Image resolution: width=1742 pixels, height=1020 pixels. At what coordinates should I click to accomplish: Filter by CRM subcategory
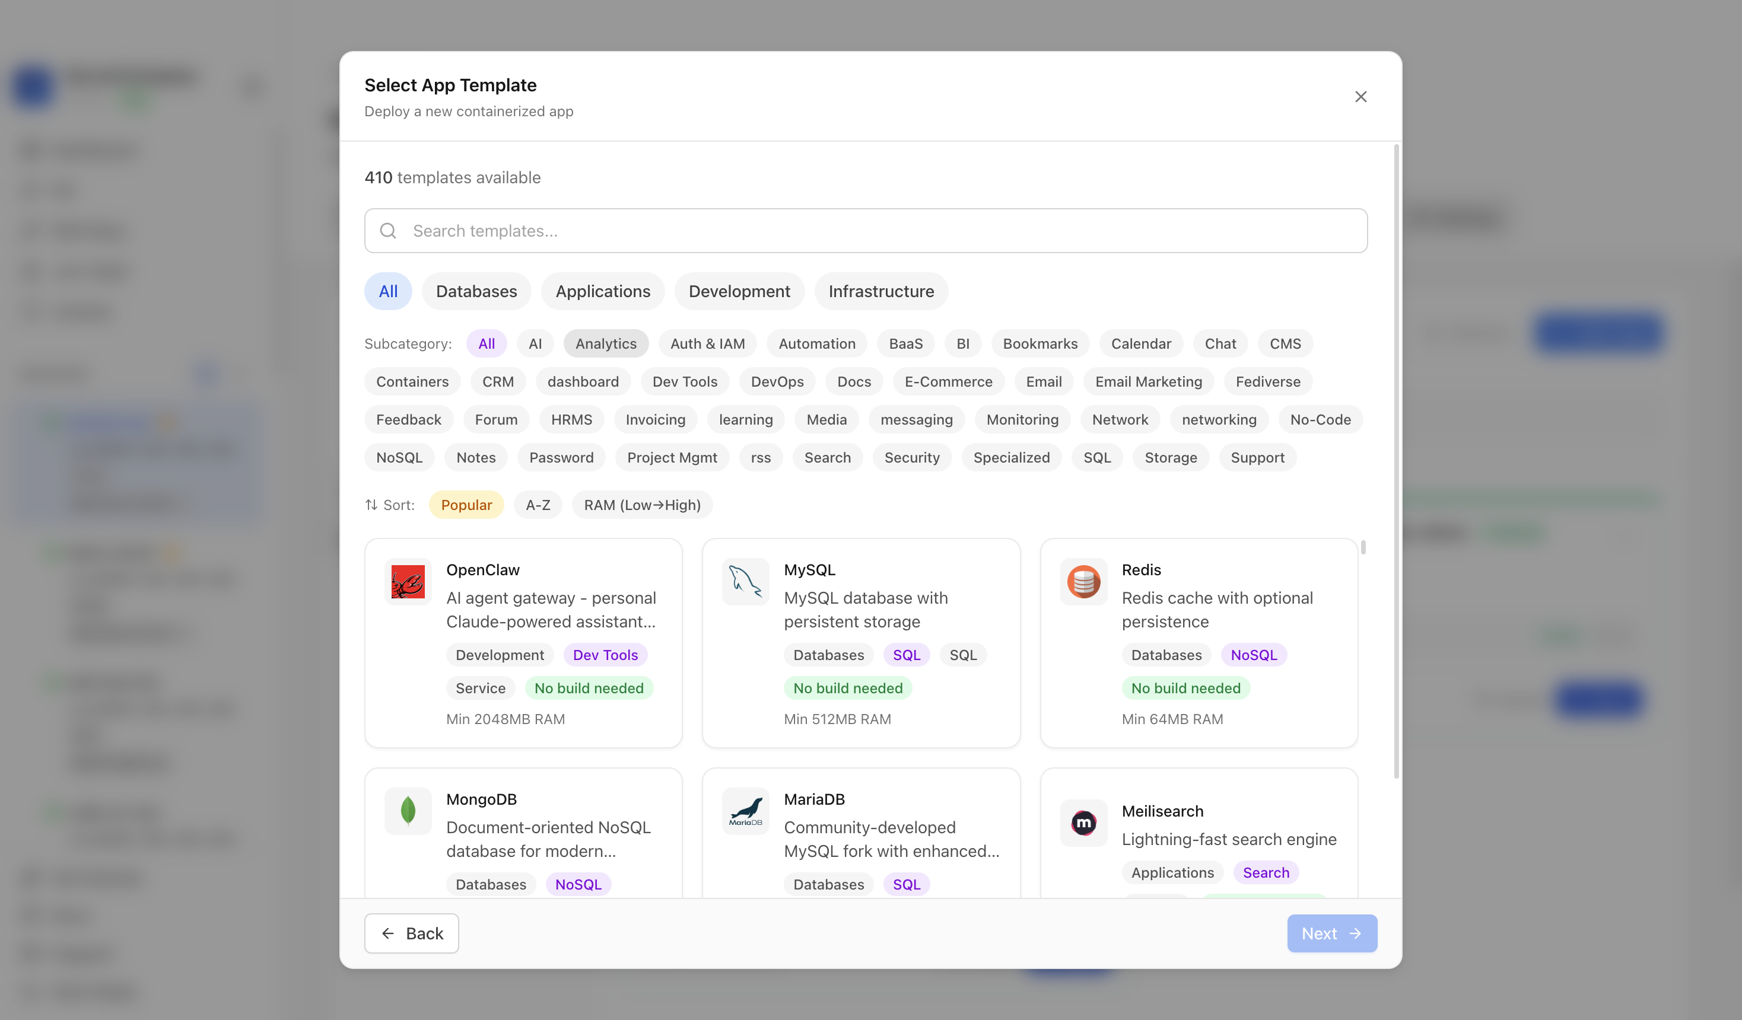498,381
